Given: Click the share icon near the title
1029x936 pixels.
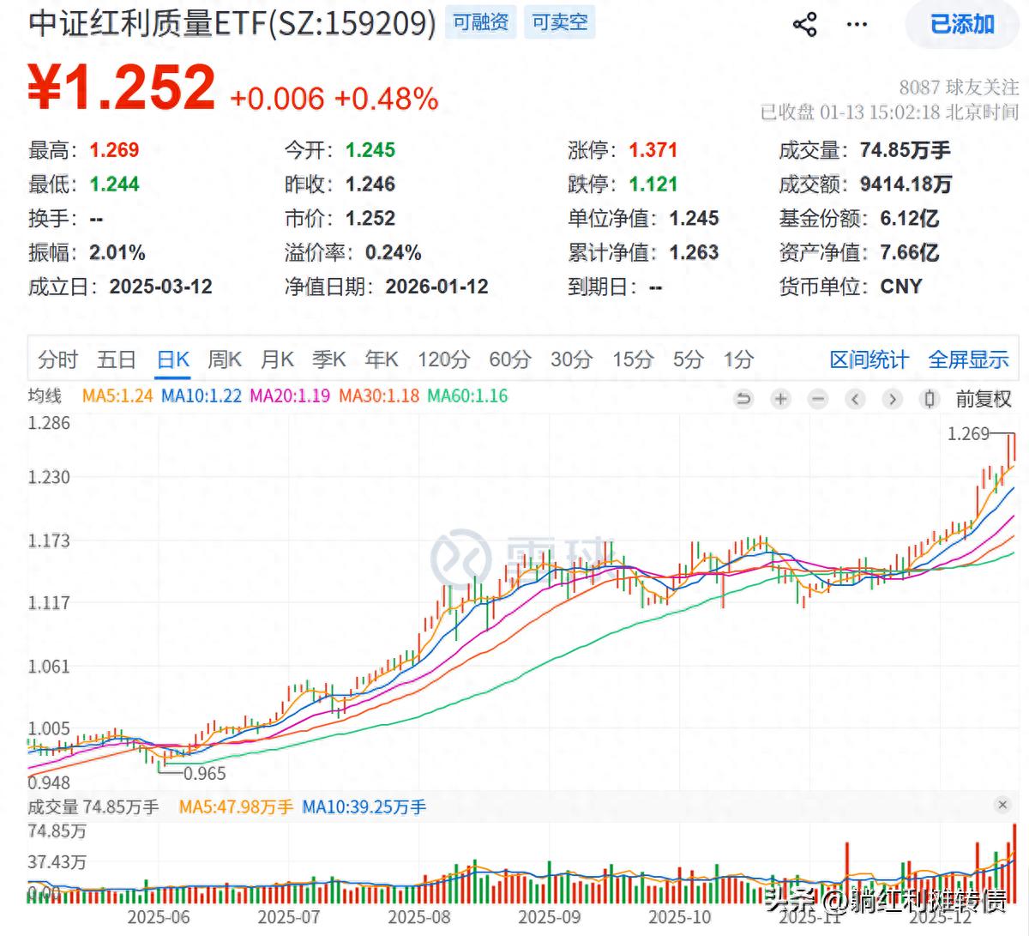Looking at the screenshot, I should 805,24.
